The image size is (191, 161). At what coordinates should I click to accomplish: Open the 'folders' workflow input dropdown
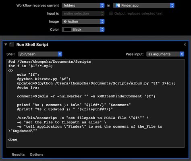[x=83, y=6]
